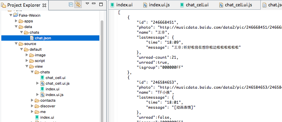This screenshot has width=282, height=122.
Task: Click the source folder icon
Action: (21, 44)
